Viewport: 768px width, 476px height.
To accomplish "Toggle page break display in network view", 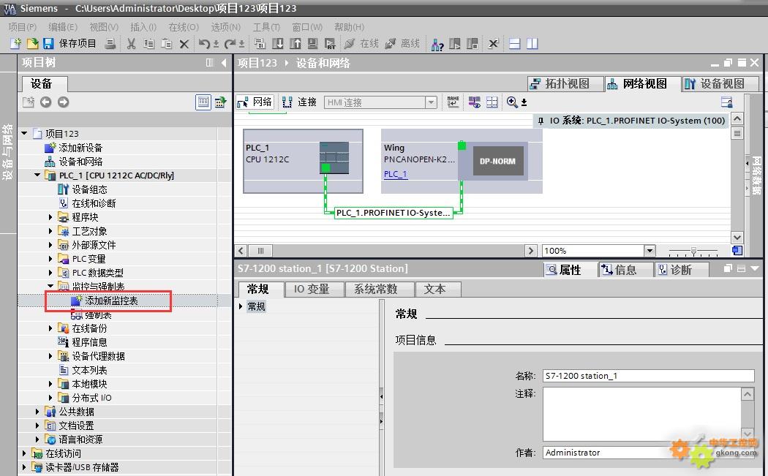I will tap(492, 102).
